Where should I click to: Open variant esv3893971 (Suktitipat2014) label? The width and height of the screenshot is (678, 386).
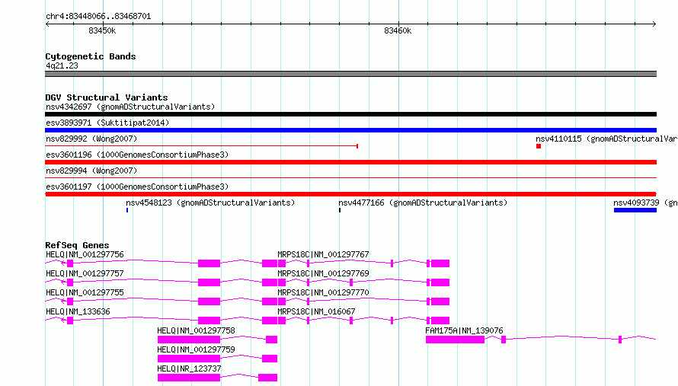pos(107,123)
